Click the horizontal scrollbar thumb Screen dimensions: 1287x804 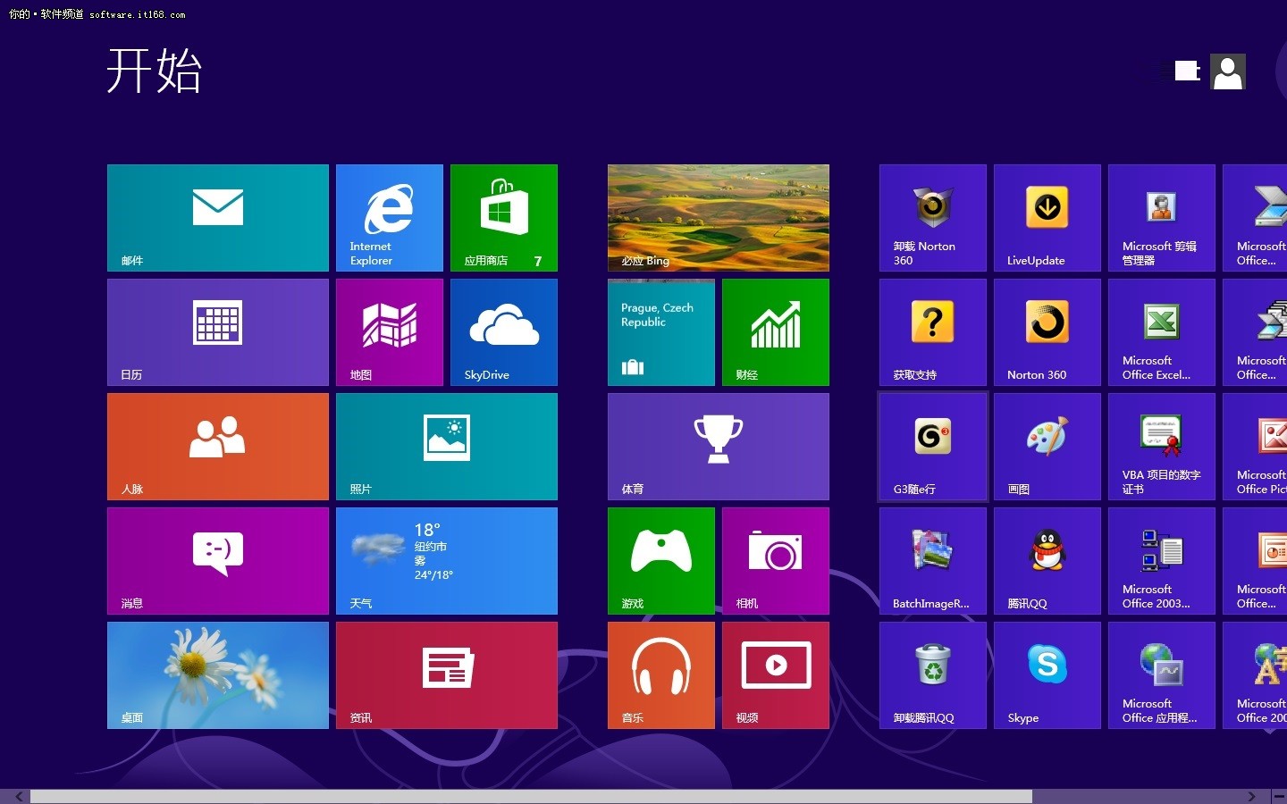[x=531, y=796]
